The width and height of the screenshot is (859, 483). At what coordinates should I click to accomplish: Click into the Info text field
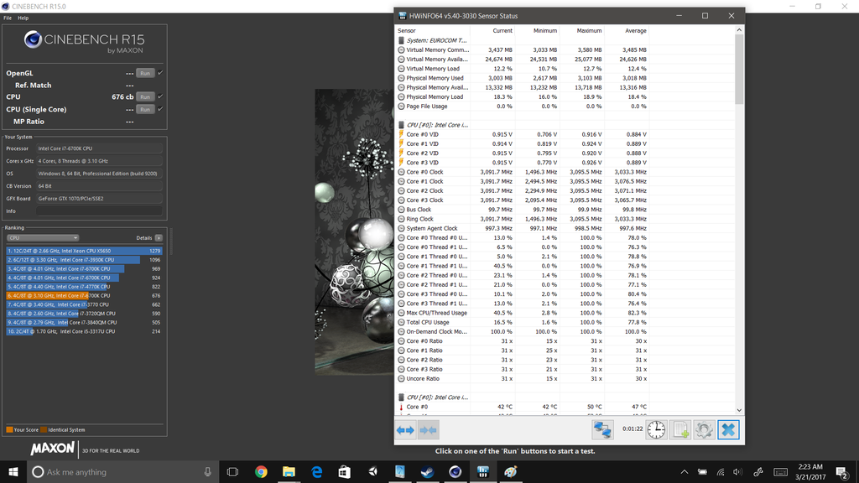click(x=99, y=210)
